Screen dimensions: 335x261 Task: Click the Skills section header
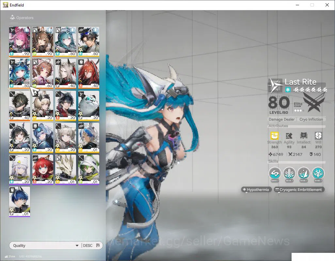[x=273, y=161]
